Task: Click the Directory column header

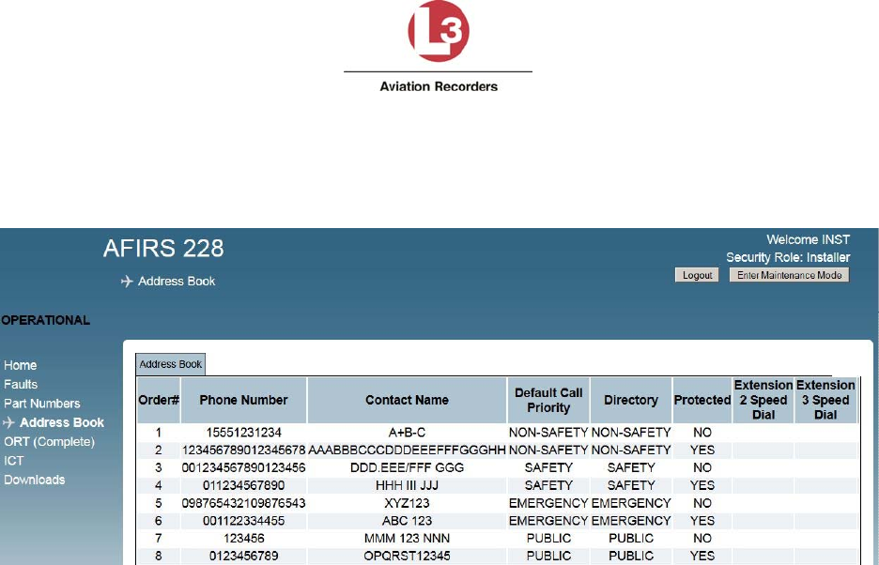Action: (x=631, y=400)
